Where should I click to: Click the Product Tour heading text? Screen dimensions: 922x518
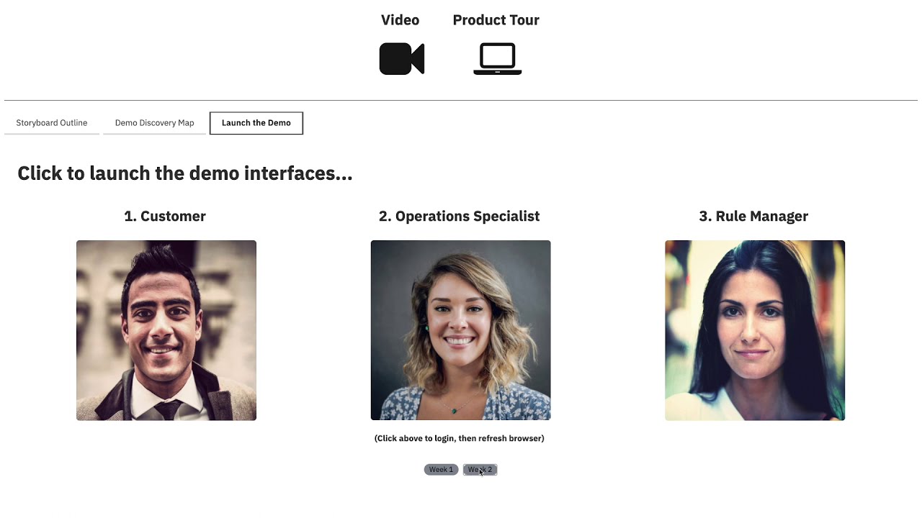click(x=496, y=20)
